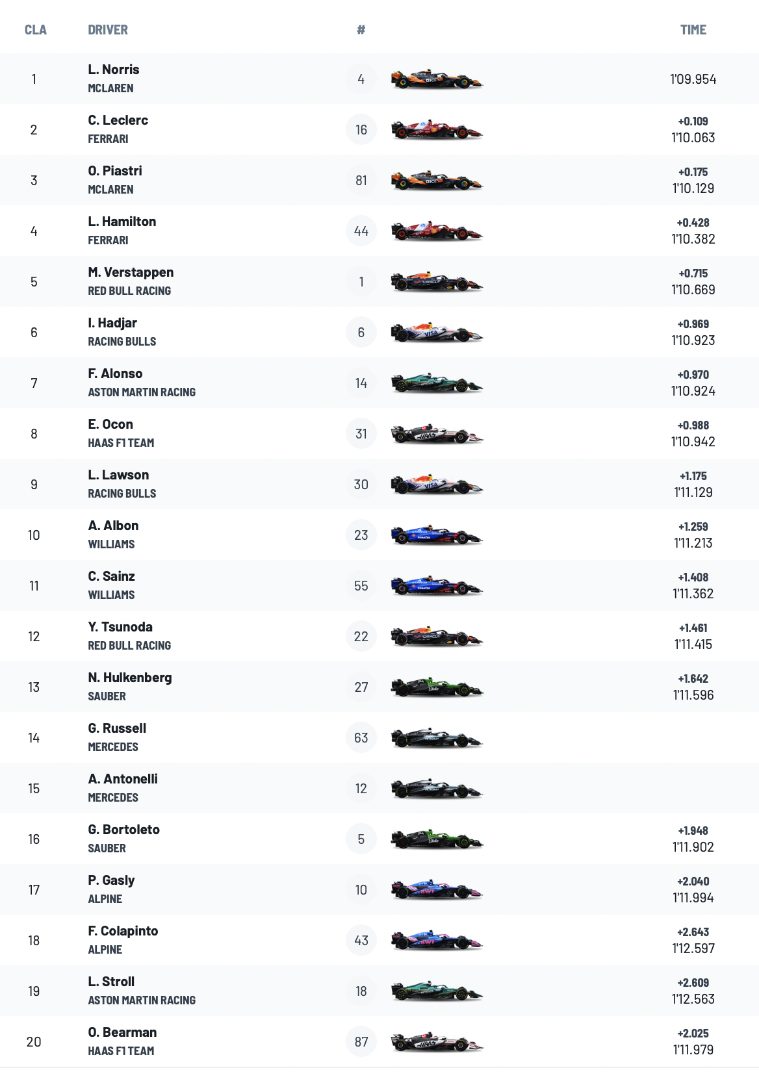Click Russell's Mercedes car image
Image resolution: width=759 pixels, height=1081 pixels.
(437, 738)
